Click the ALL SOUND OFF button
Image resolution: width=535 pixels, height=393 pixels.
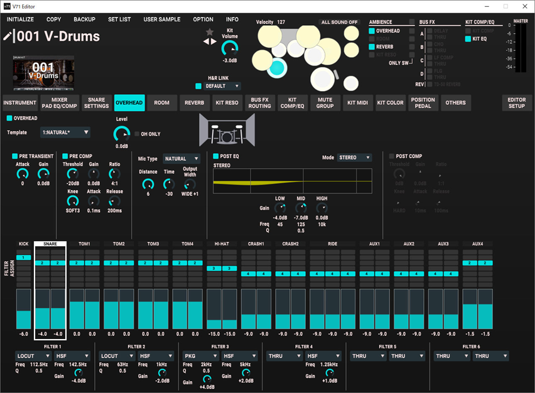point(339,22)
